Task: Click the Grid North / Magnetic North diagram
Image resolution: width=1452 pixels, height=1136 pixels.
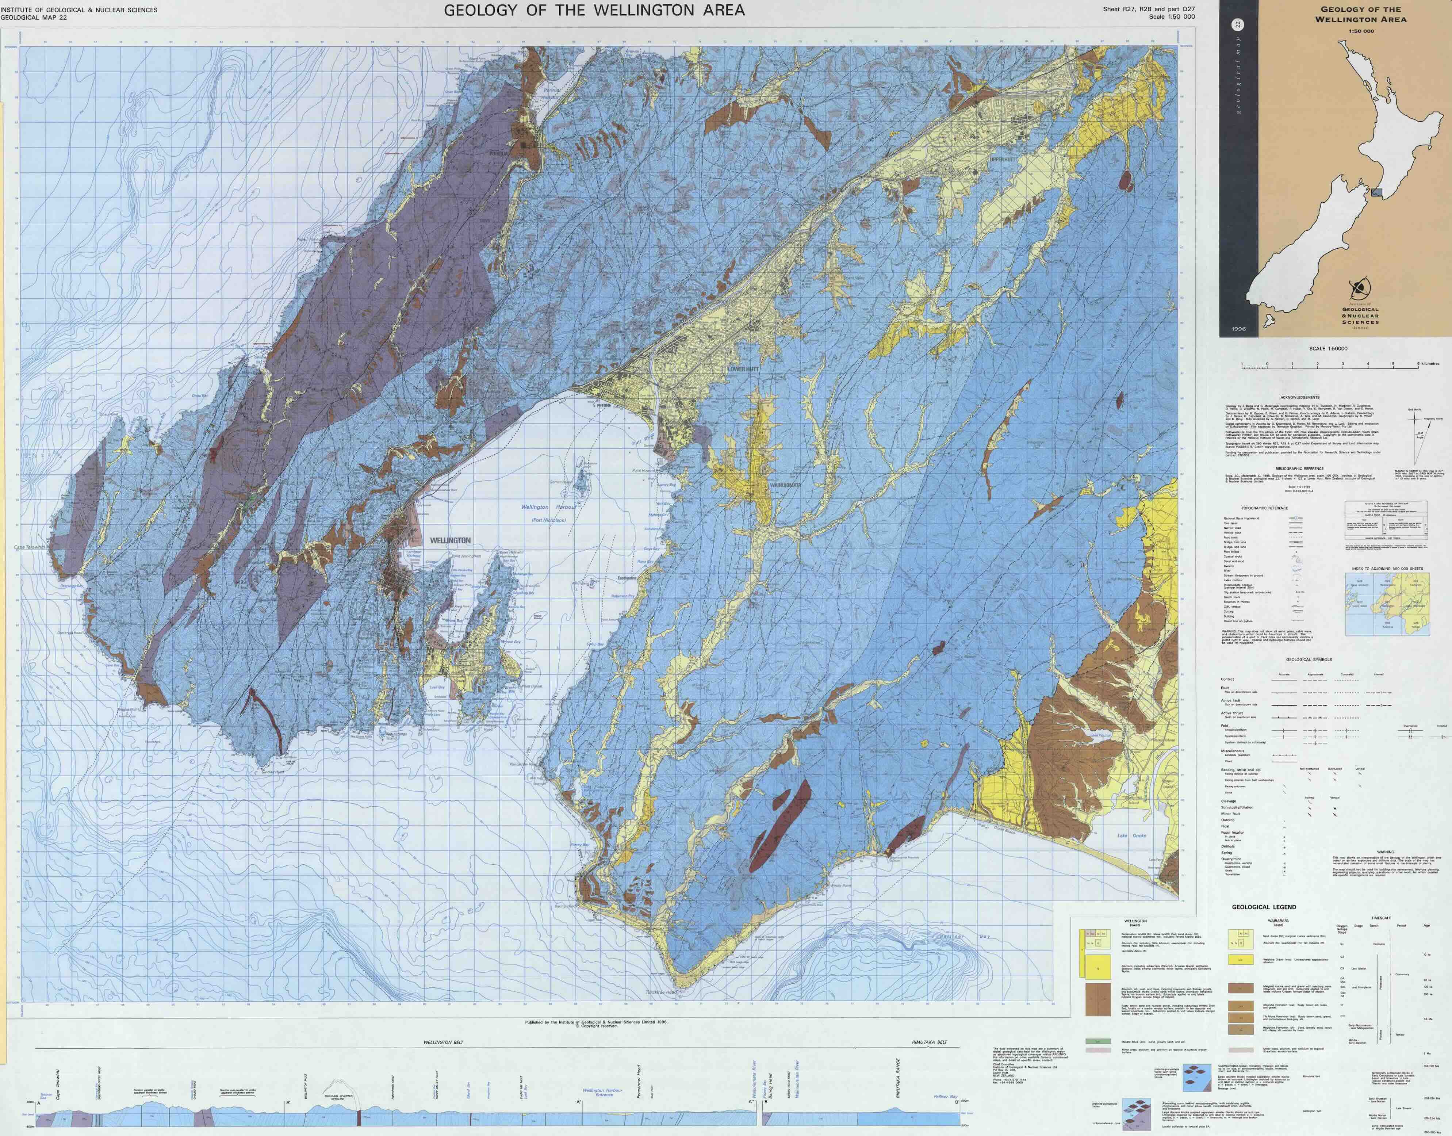Action: [1425, 437]
